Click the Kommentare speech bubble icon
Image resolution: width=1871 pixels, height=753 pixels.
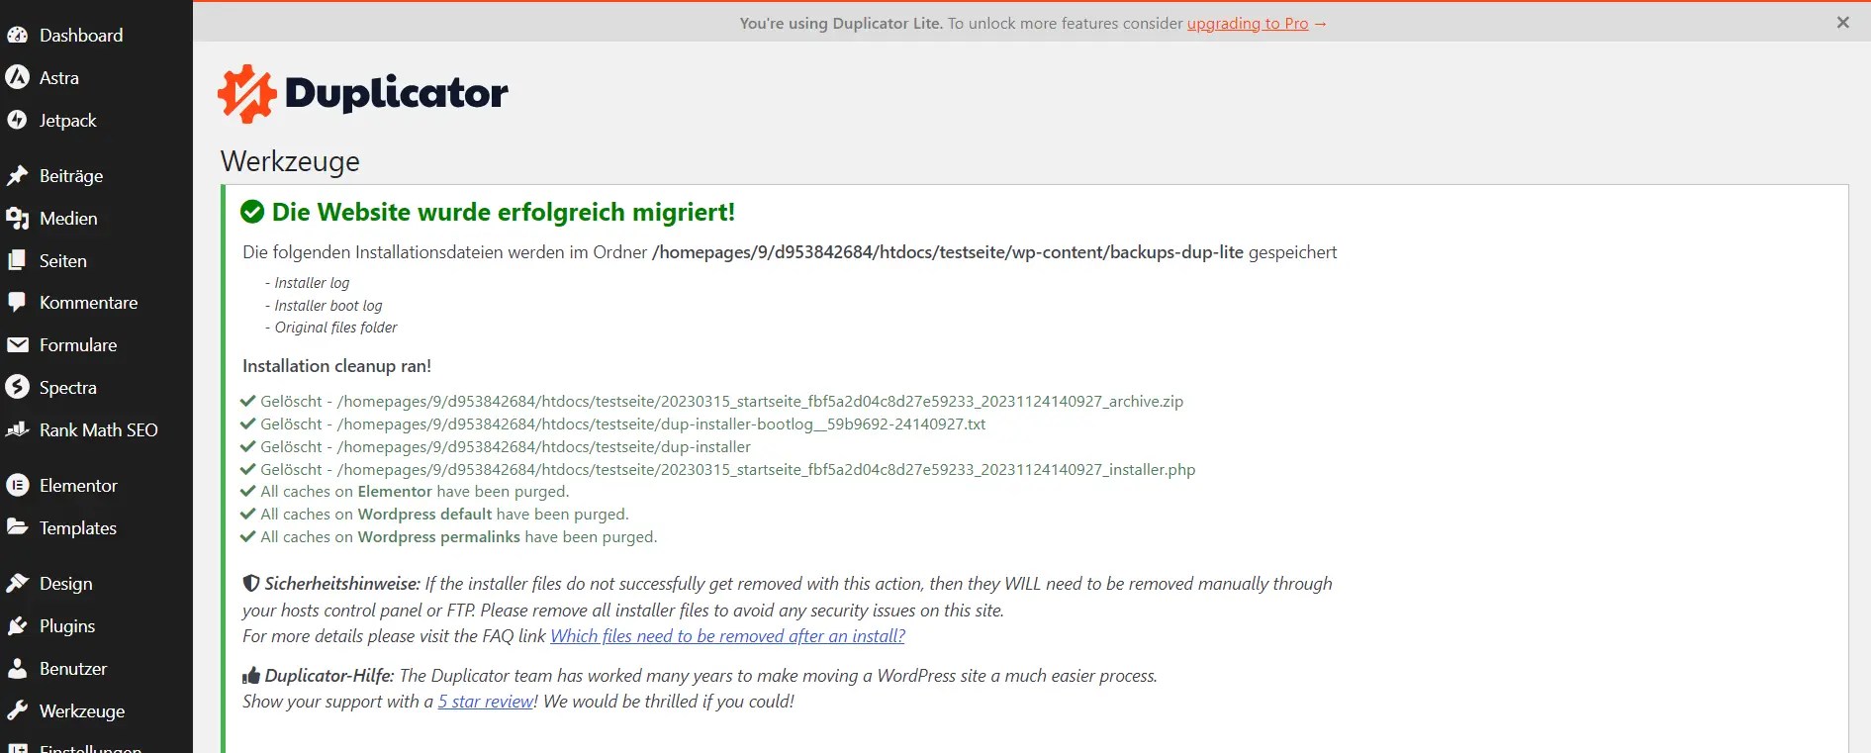[17, 302]
